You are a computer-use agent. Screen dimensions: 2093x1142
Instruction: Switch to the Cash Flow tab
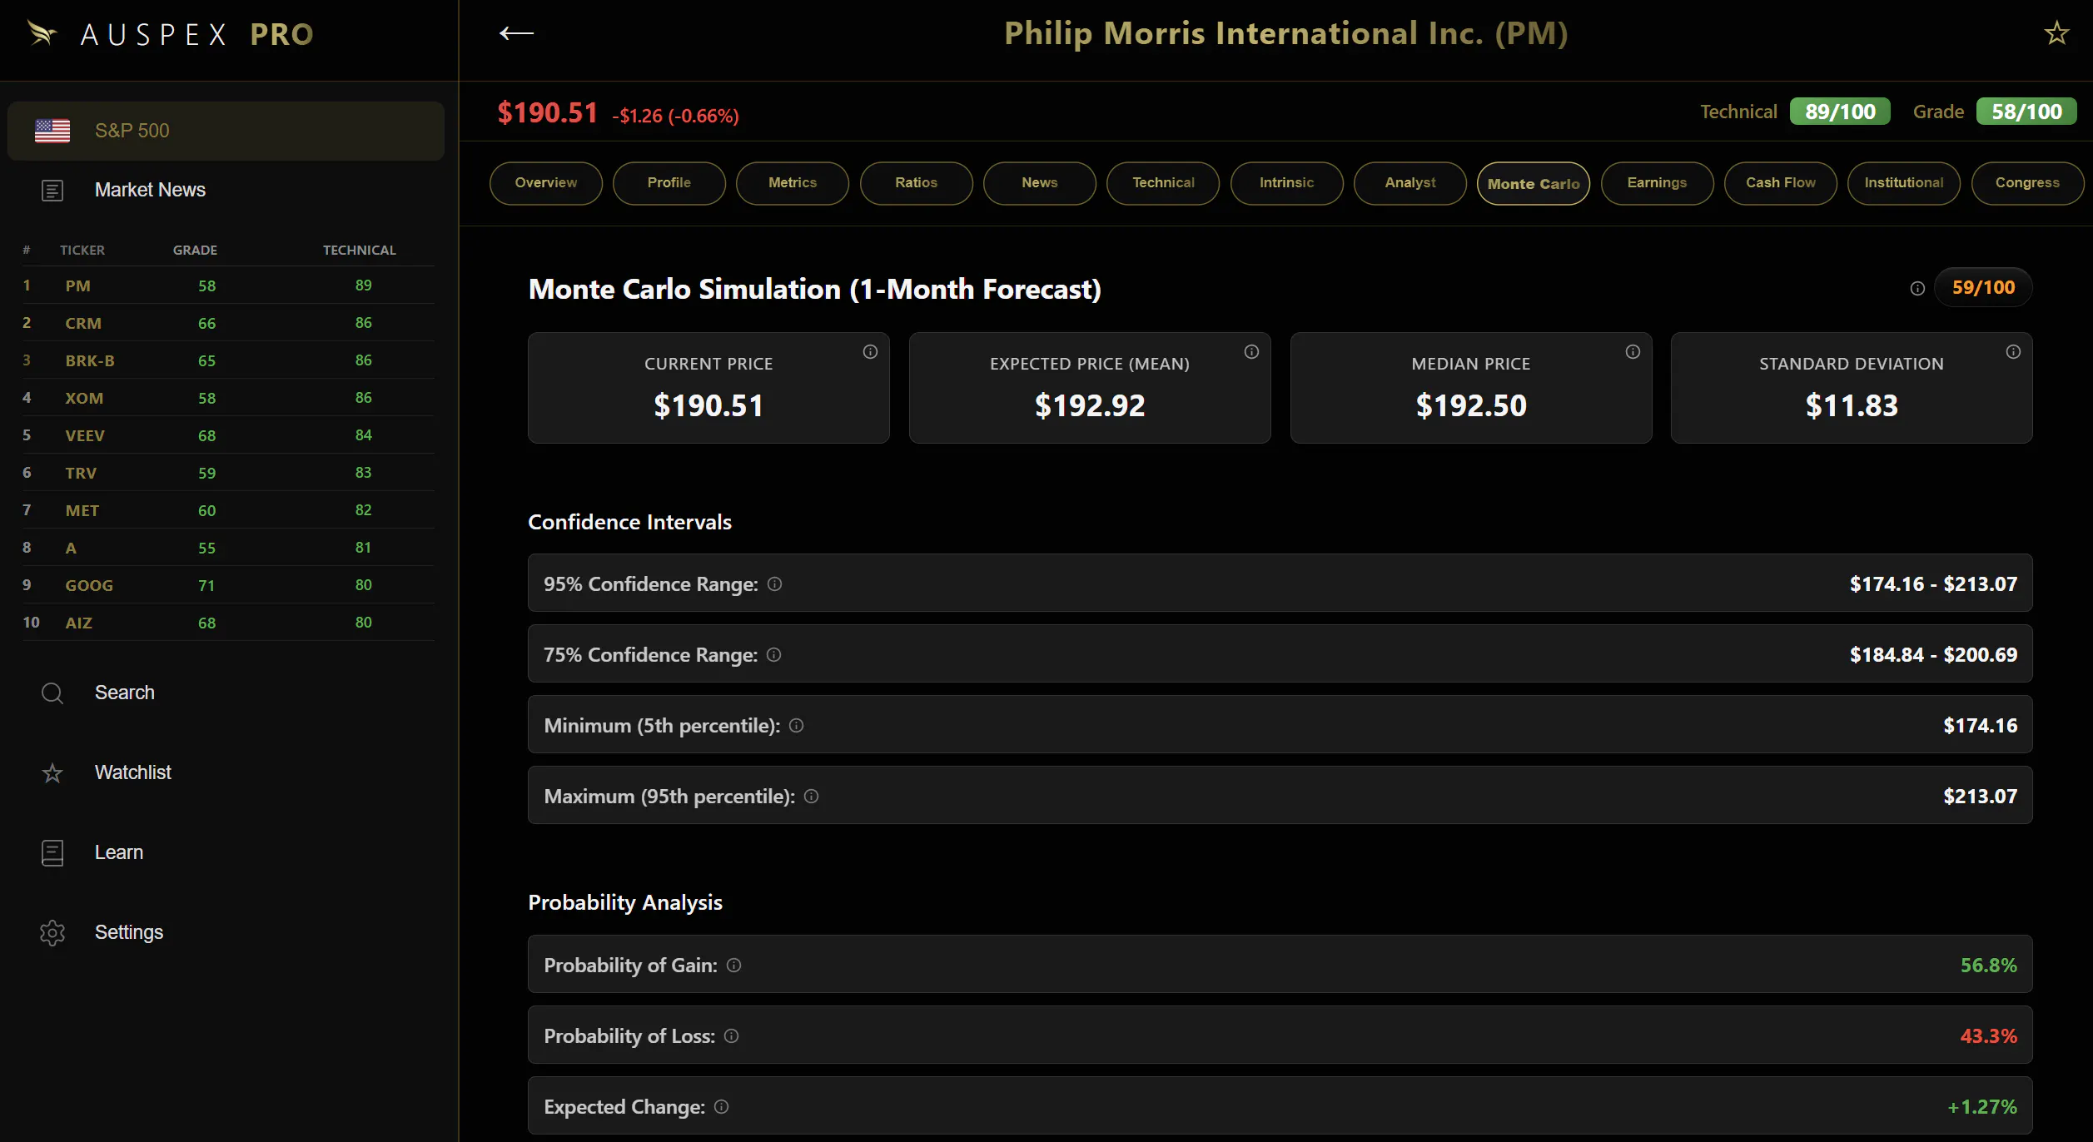1781,183
